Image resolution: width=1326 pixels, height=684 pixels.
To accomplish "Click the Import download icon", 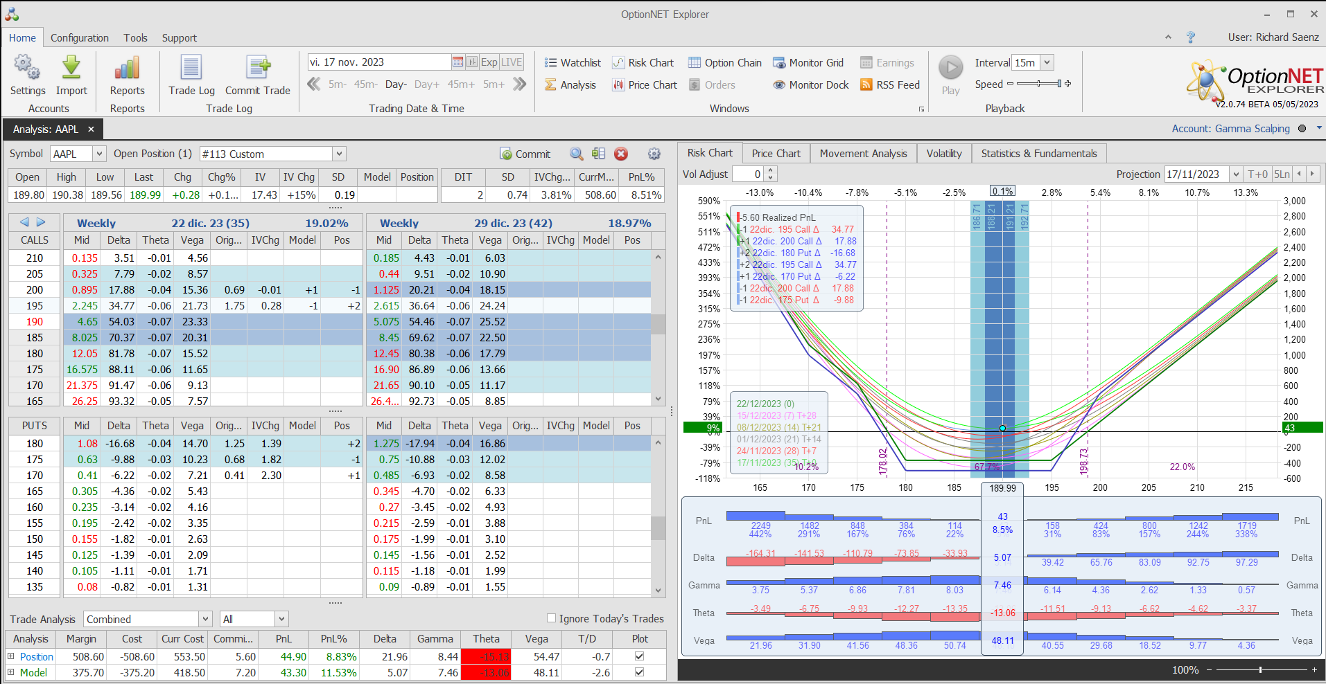I will pos(71,68).
